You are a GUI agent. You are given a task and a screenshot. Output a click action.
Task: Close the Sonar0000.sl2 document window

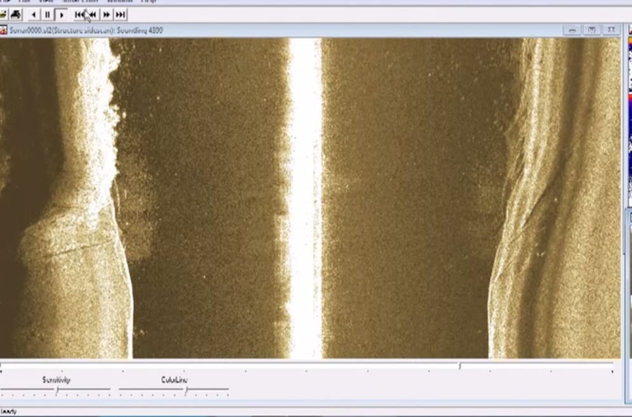[611, 30]
